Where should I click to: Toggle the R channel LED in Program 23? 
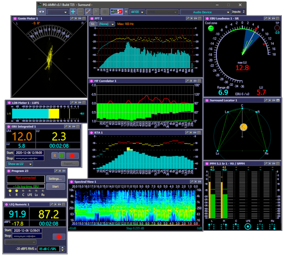pos(17,191)
